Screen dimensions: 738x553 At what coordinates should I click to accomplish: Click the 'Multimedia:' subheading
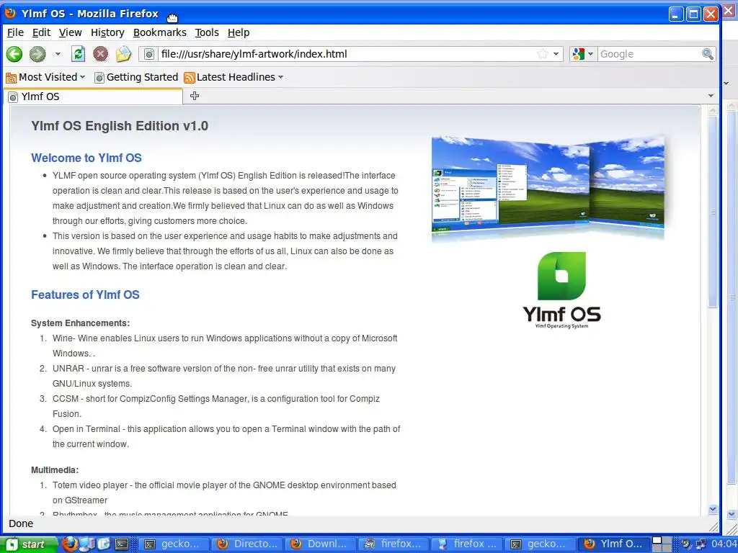tap(55, 469)
